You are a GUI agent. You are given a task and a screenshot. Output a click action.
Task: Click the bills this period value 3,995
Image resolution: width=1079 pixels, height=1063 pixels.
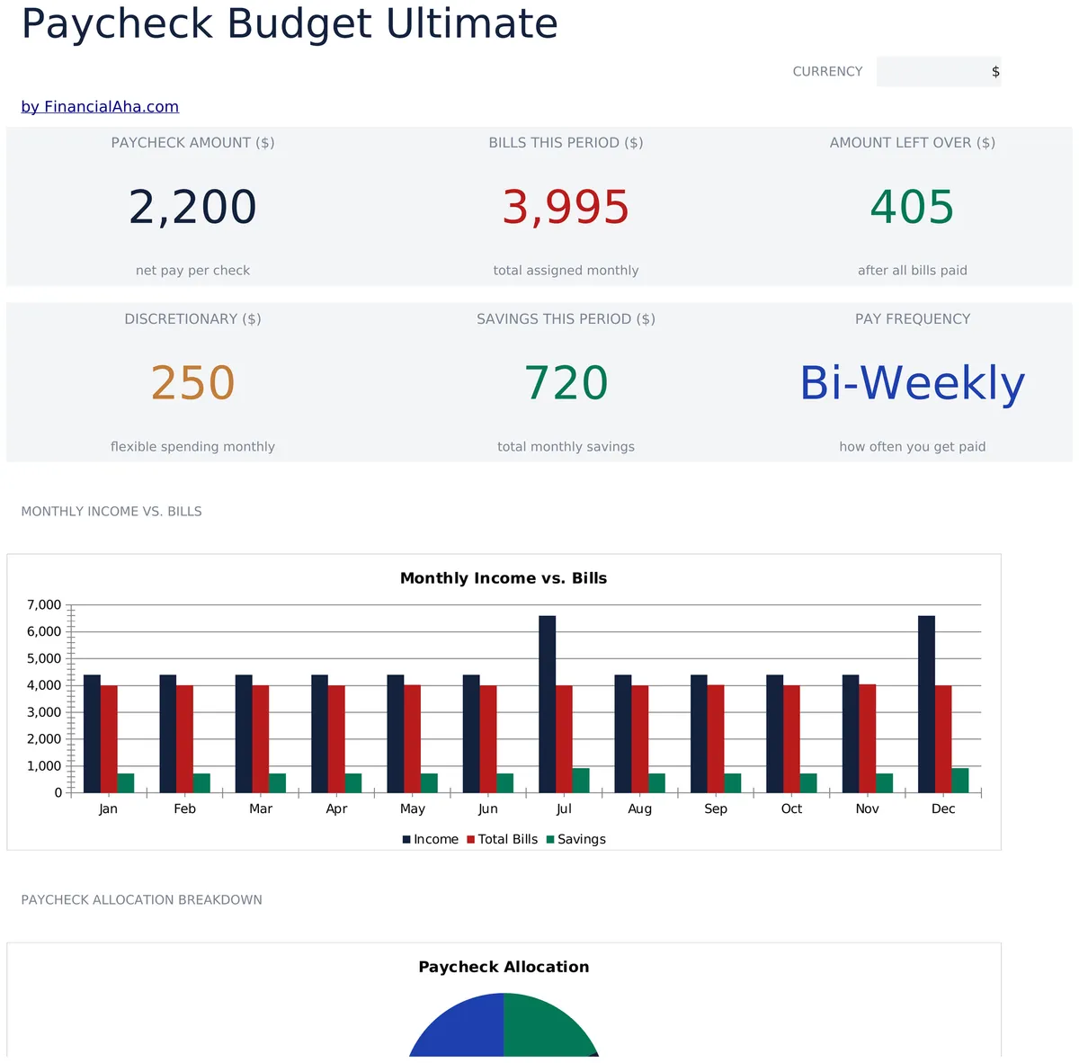(566, 208)
